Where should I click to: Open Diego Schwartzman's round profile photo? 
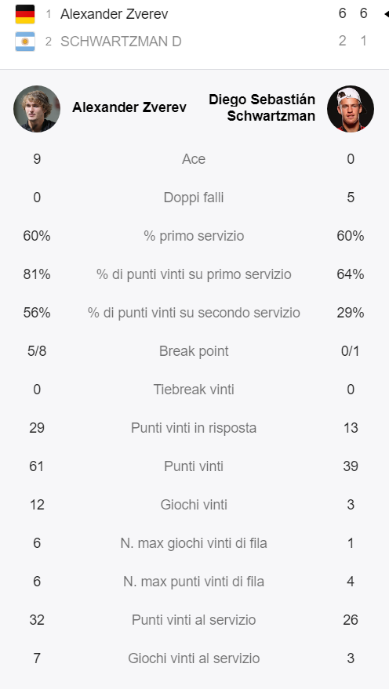coord(351,108)
